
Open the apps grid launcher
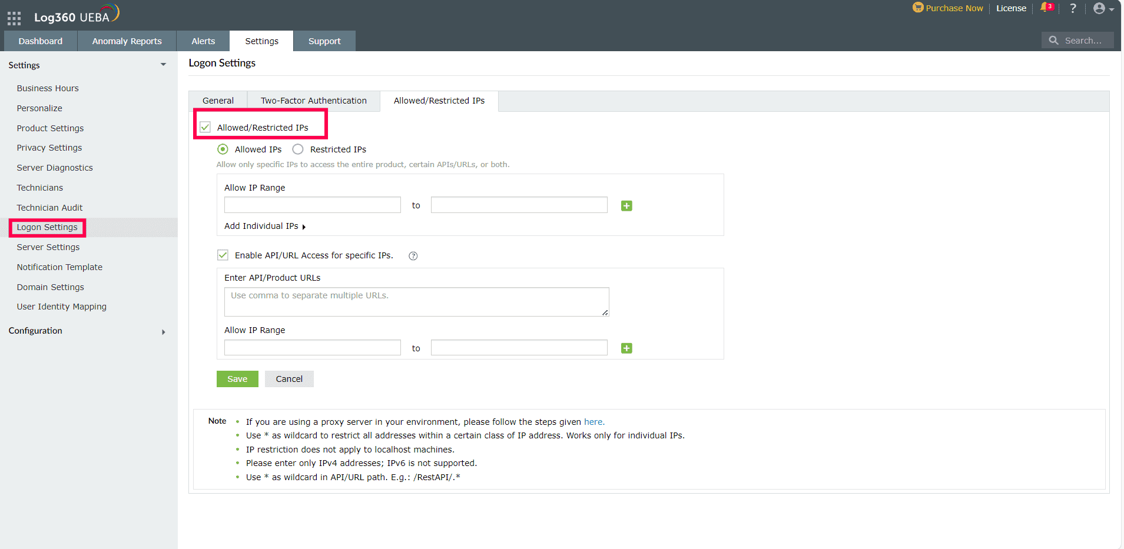pyautogui.click(x=14, y=17)
